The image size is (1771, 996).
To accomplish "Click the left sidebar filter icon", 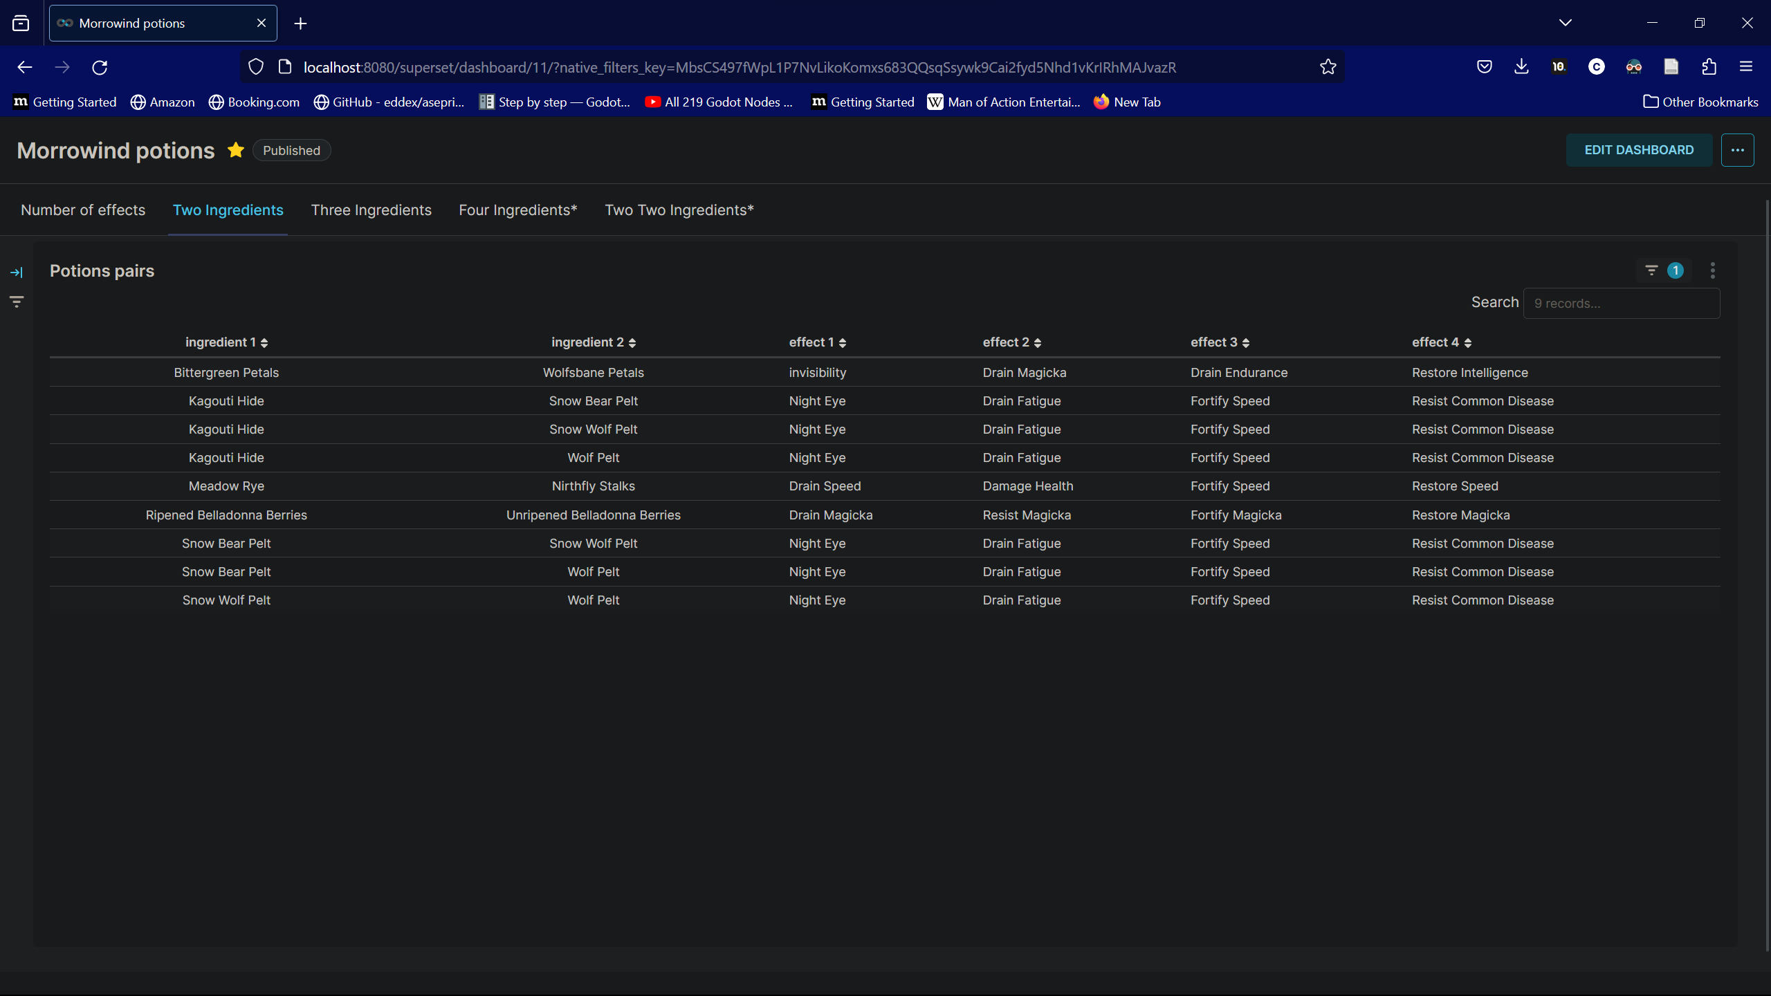I will (x=17, y=302).
